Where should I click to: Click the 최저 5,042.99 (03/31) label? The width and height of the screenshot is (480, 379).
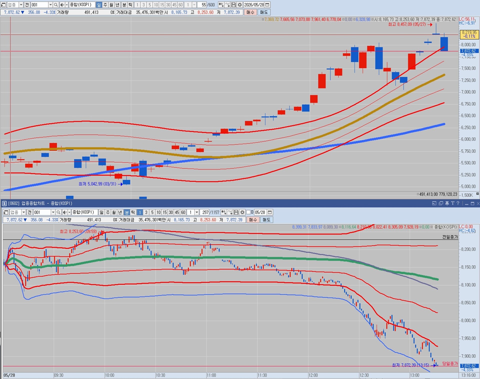[97, 184]
